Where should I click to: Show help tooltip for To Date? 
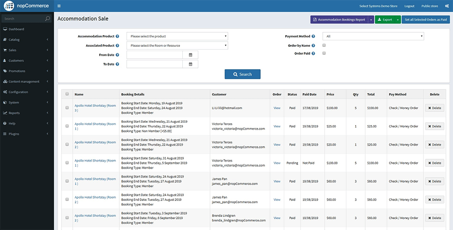tap(117, 64)
